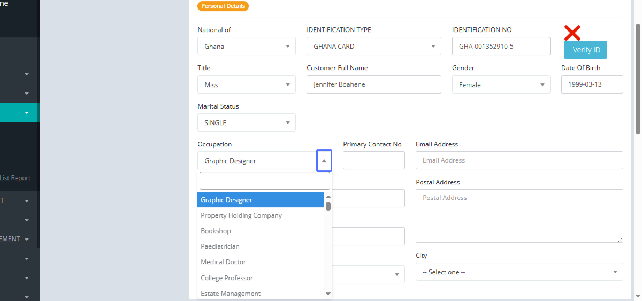Open the Gender dropdown

[x=501, y=85]
